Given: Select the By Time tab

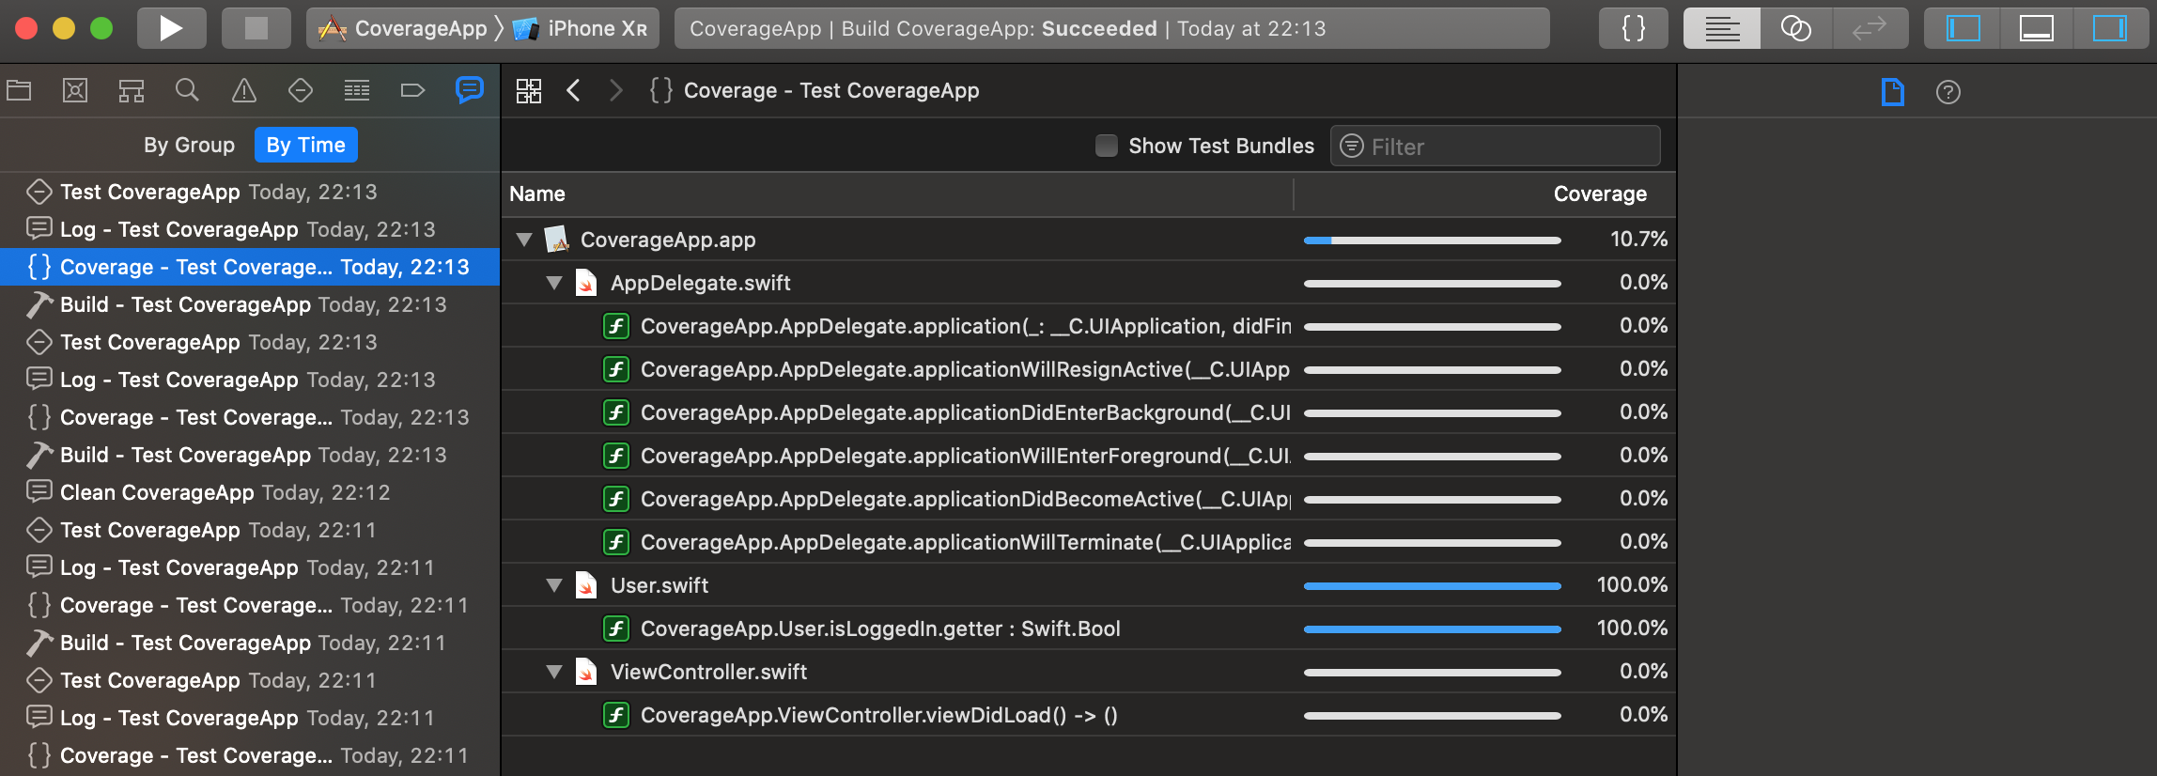Looking at the screenshot, I should (x=305, y=145).
